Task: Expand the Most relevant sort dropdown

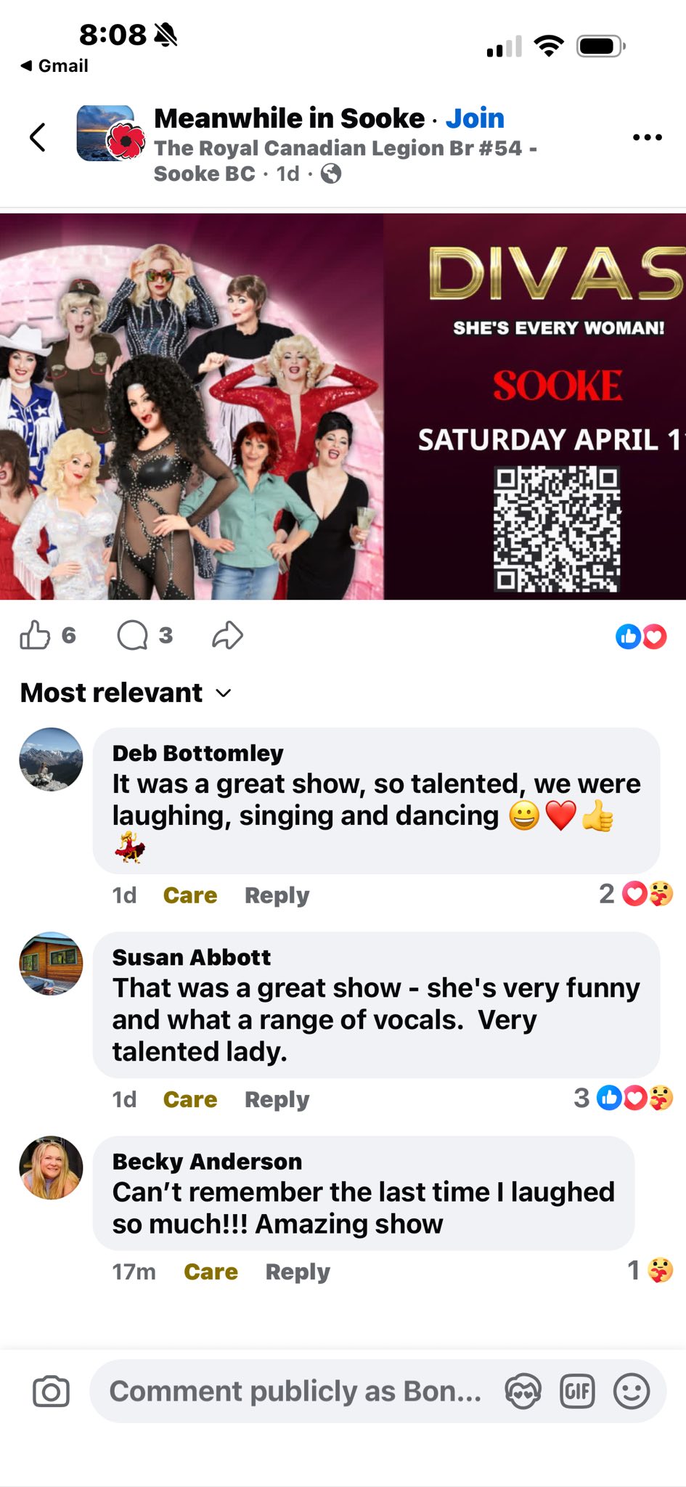Action: [126, 693]
